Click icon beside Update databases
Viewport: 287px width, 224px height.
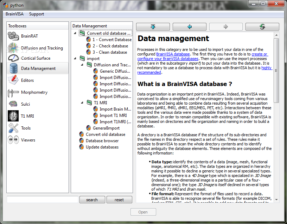pos(82,147)
